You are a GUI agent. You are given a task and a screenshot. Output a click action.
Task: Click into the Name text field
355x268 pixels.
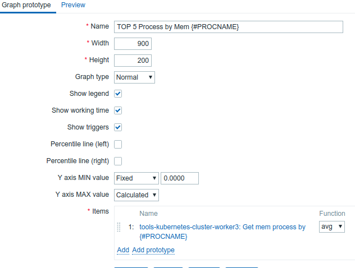click(228, 27)
